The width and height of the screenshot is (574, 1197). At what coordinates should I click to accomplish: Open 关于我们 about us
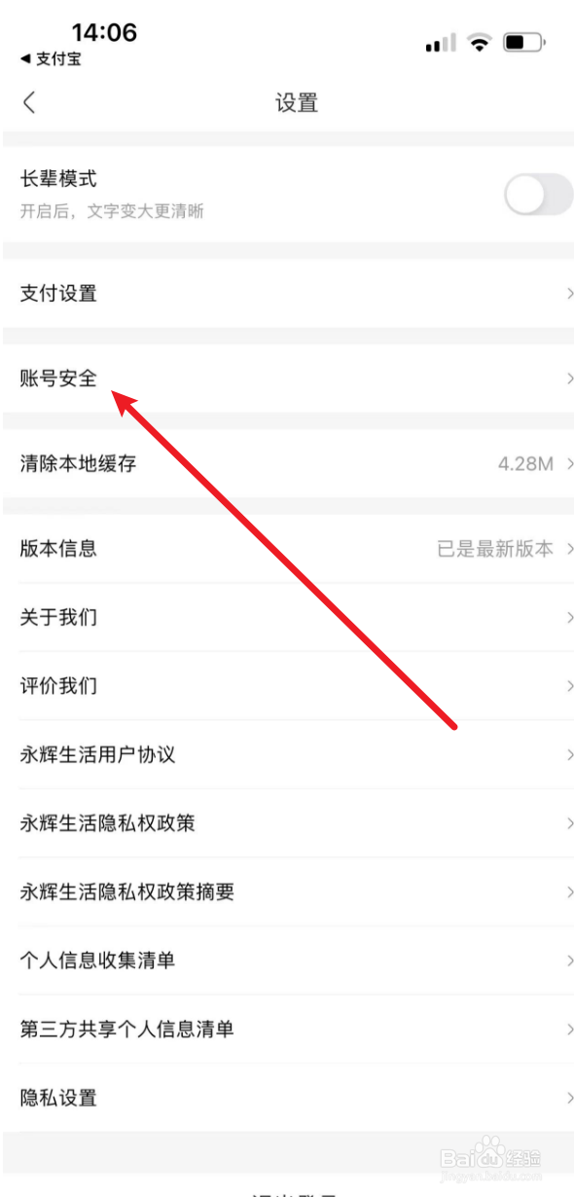287,617
